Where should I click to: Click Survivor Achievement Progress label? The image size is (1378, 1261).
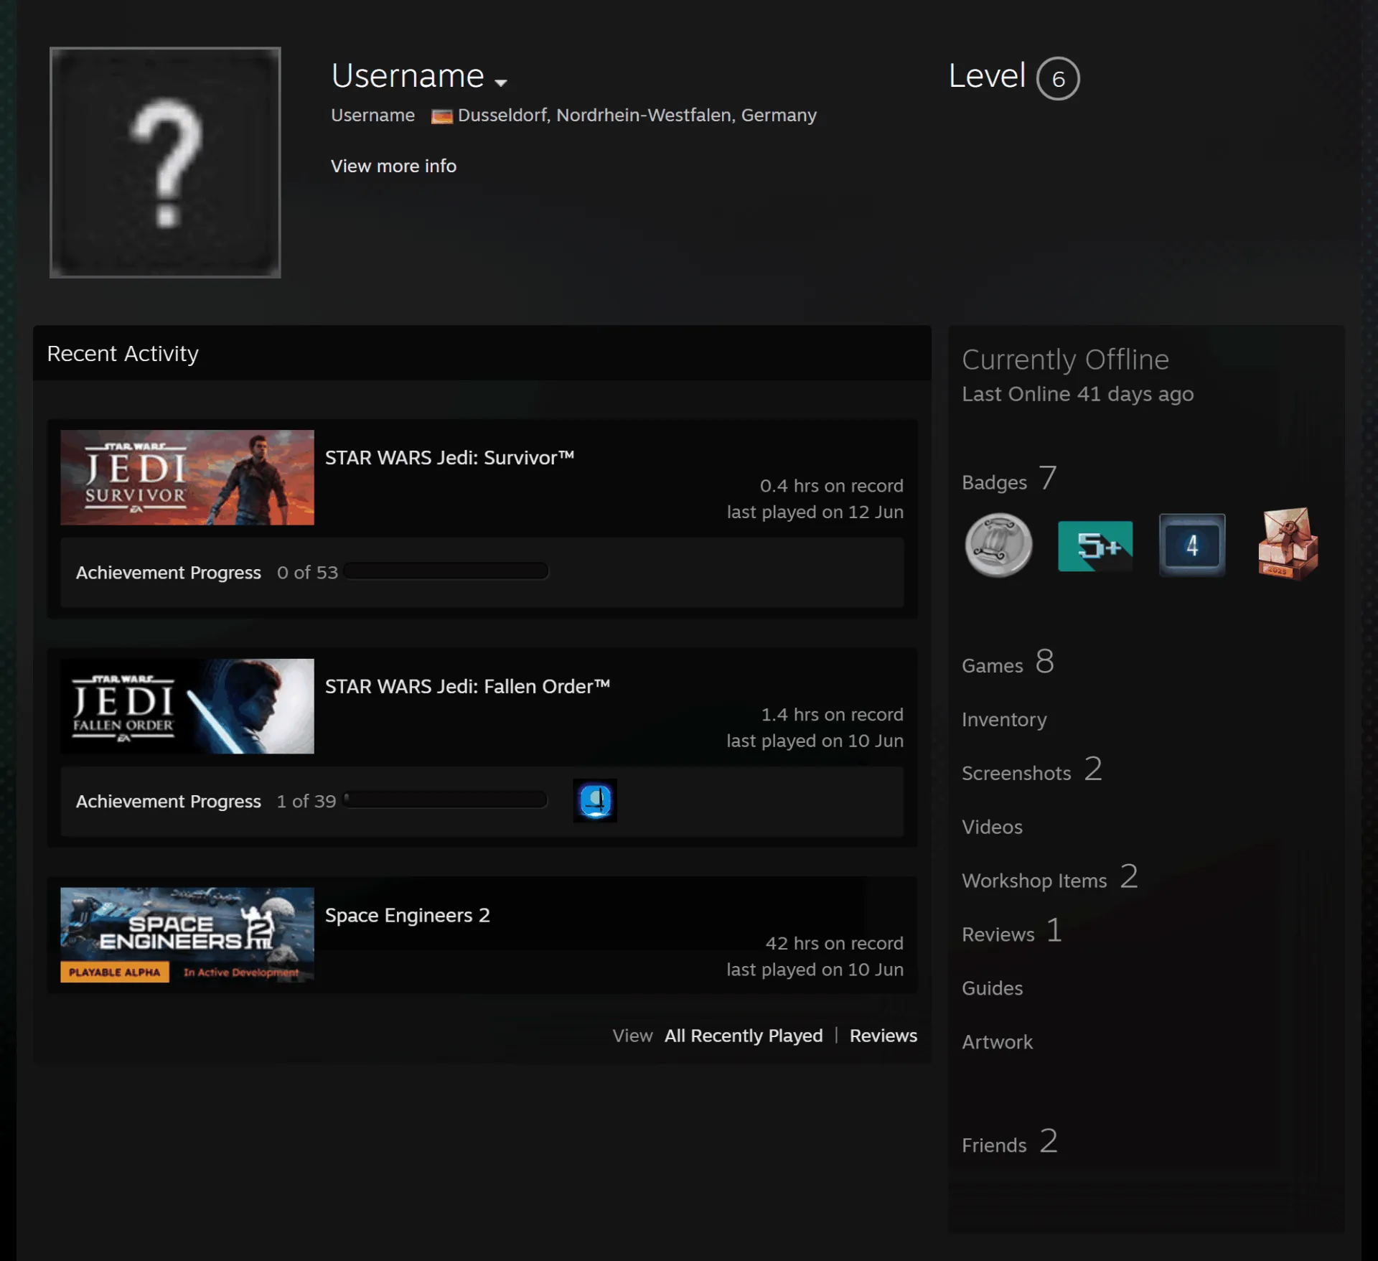pos(169,573)
